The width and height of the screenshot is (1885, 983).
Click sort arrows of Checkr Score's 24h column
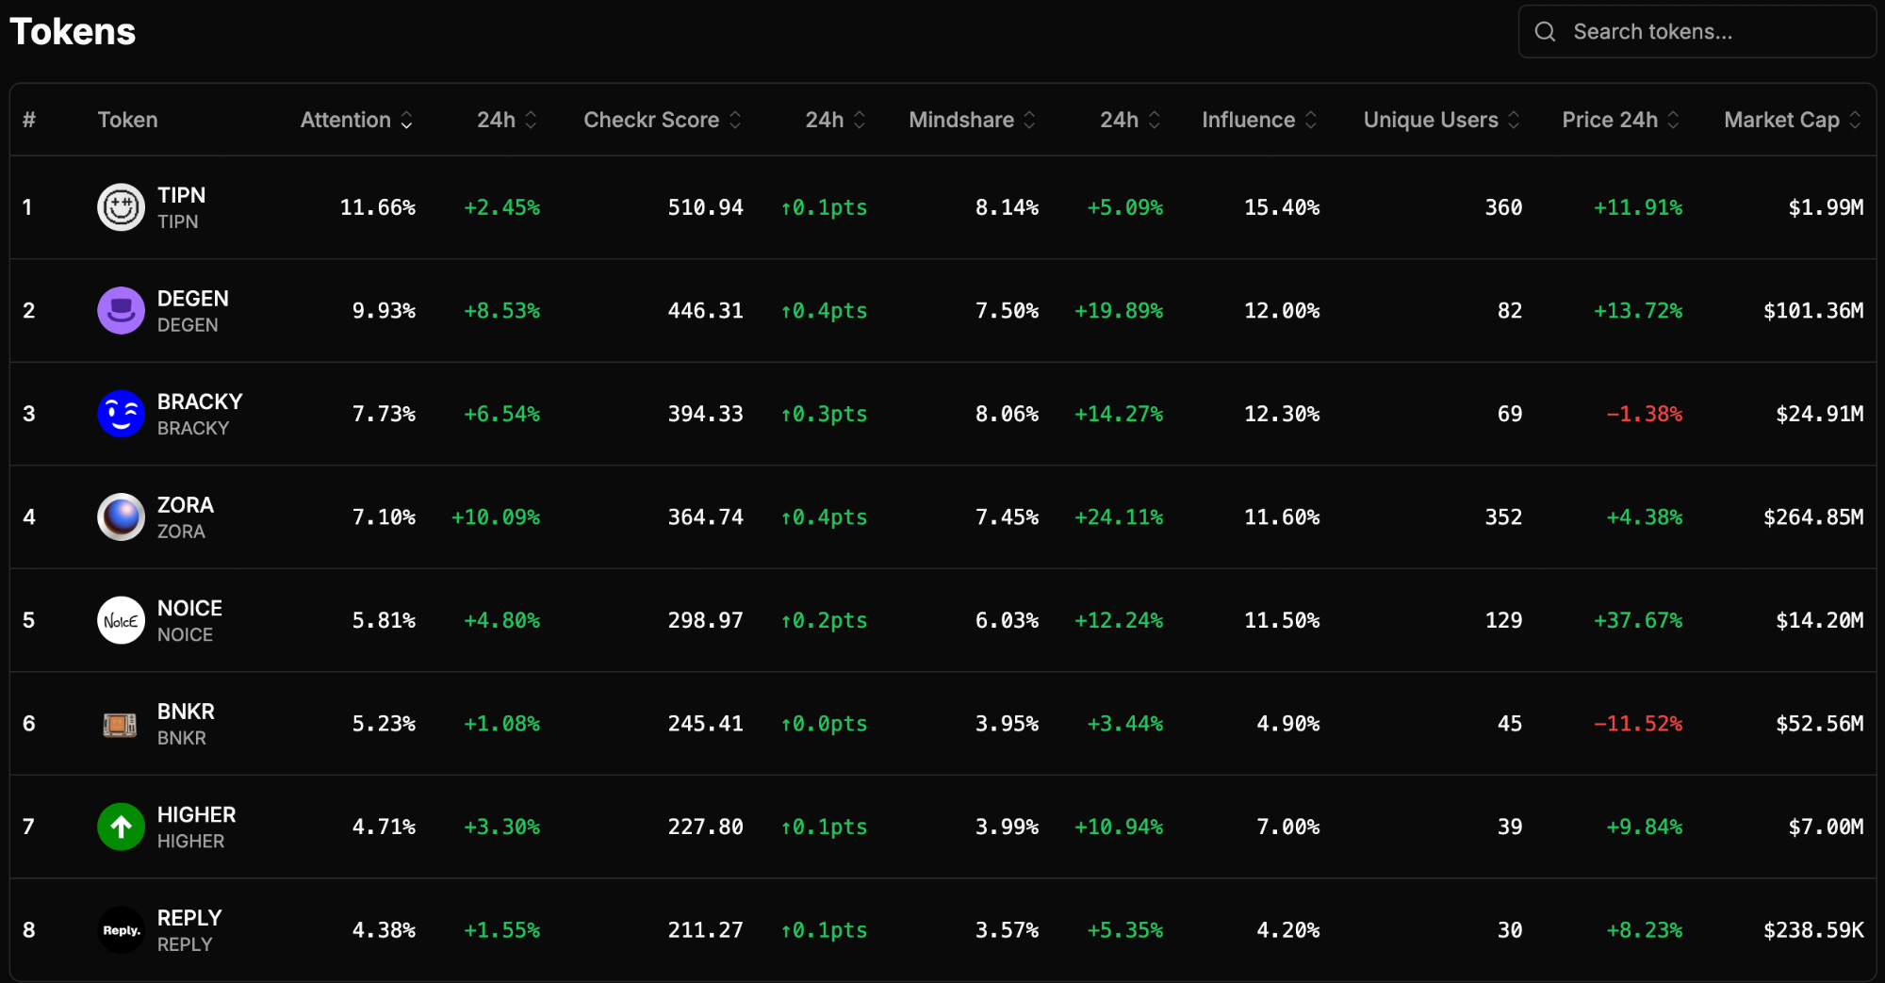pos(860,121)
